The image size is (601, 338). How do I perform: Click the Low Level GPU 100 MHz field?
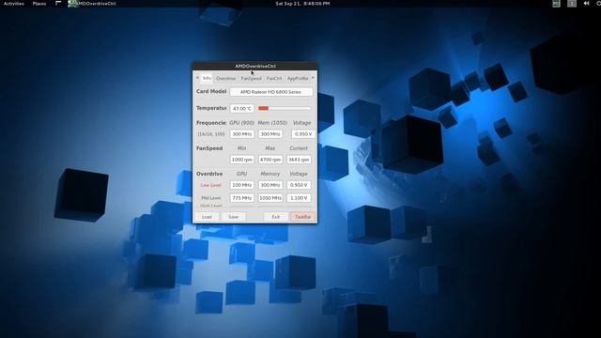[x=242, y=185]
